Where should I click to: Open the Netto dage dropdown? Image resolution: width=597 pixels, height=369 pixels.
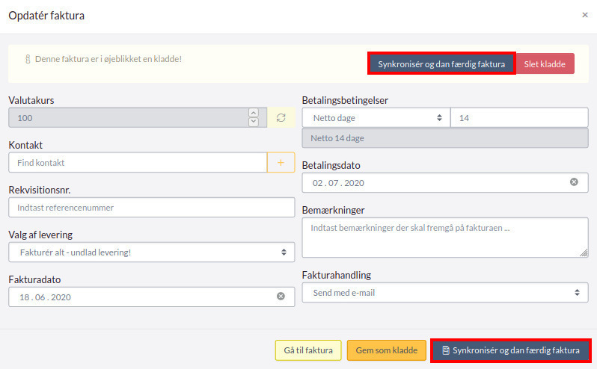coord(376,118)
